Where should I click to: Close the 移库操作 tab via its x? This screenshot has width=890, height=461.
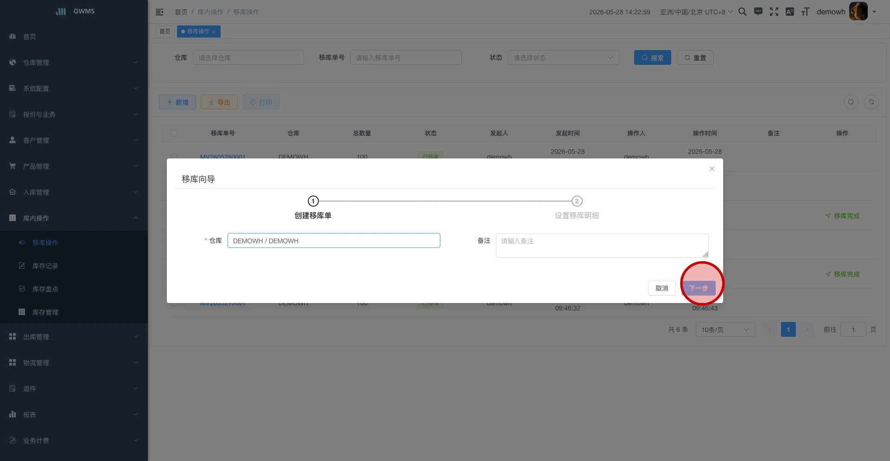pyautogui.click(x=214, y=32)
